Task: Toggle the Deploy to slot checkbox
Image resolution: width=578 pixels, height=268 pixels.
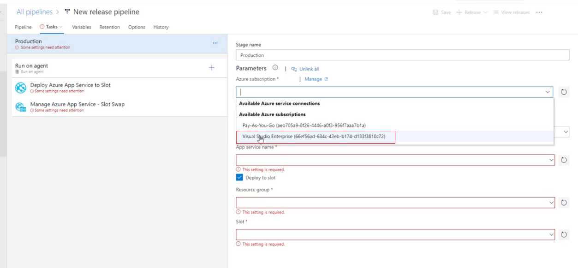Action: pos(239,177)
